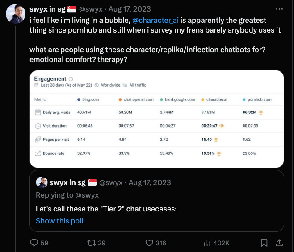
Task: Click the swyx in sg display name
Action: (x=47, y=9)
